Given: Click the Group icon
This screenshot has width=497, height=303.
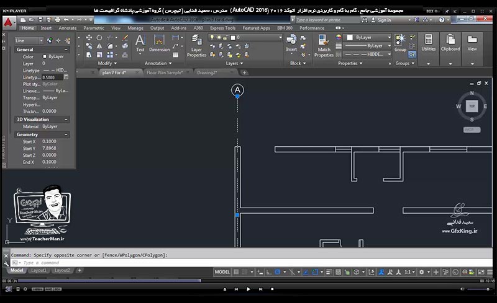Looking at the screenshot, I should coord(400,43).
